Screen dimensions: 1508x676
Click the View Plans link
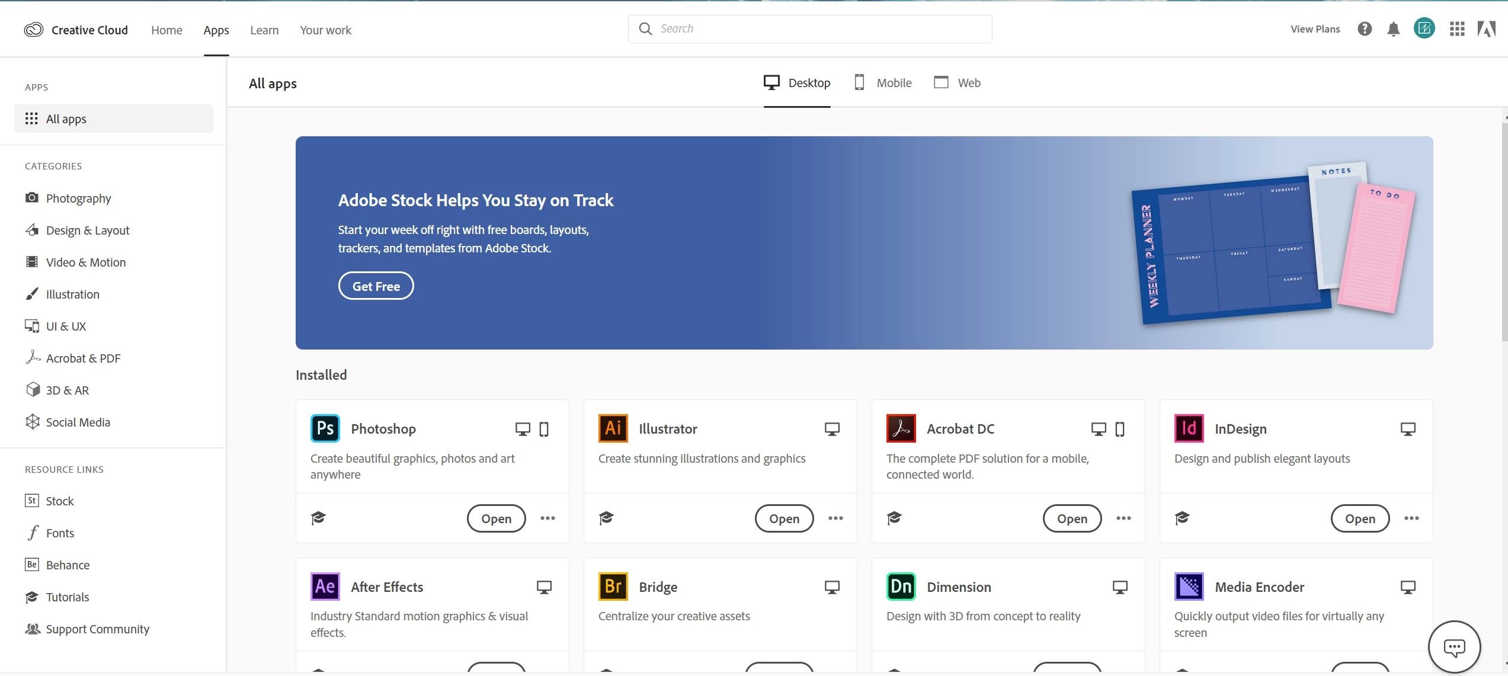(1315, 29)
